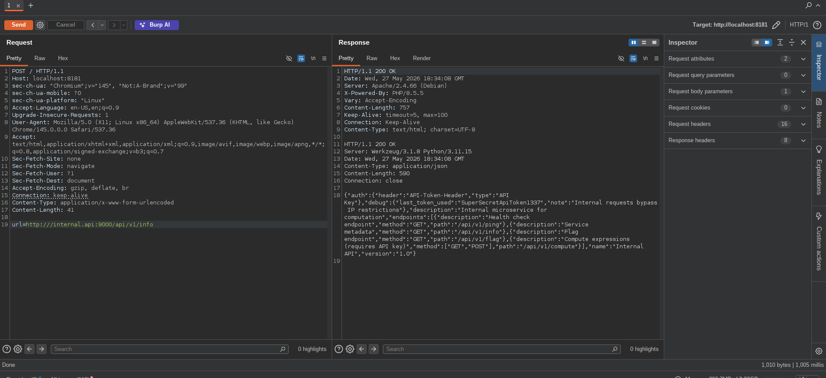
Task: Select the Request Pretty tab
Action: click(14, 58)
